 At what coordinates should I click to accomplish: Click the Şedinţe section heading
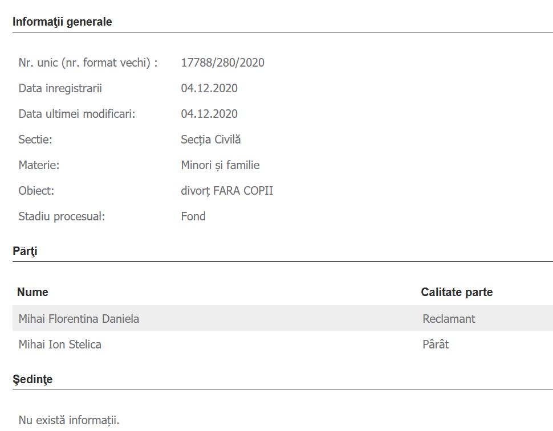(32, 379)
